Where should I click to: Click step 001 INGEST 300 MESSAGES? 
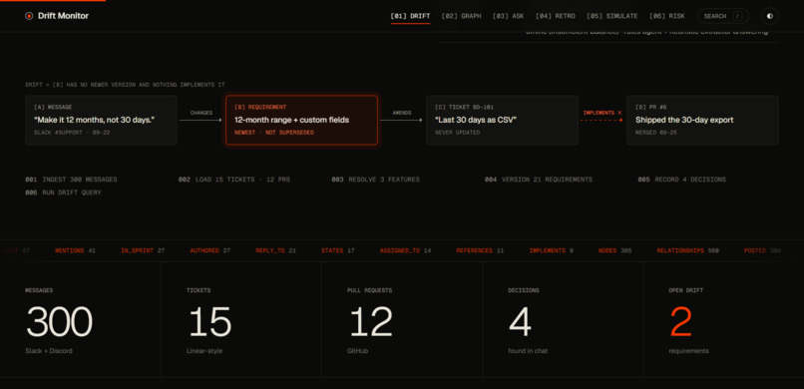click(71, 180)
